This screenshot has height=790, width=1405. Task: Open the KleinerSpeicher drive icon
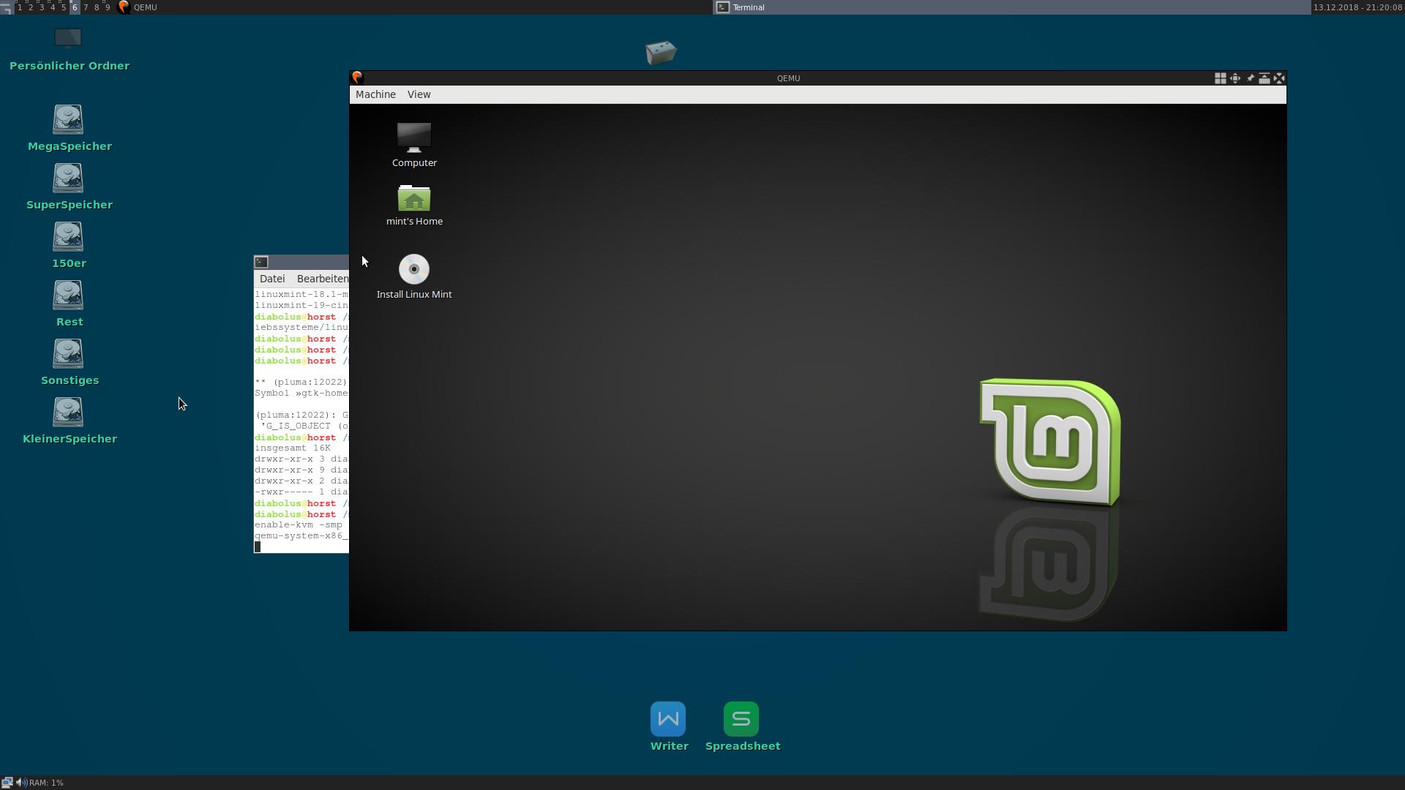[68, 413]
